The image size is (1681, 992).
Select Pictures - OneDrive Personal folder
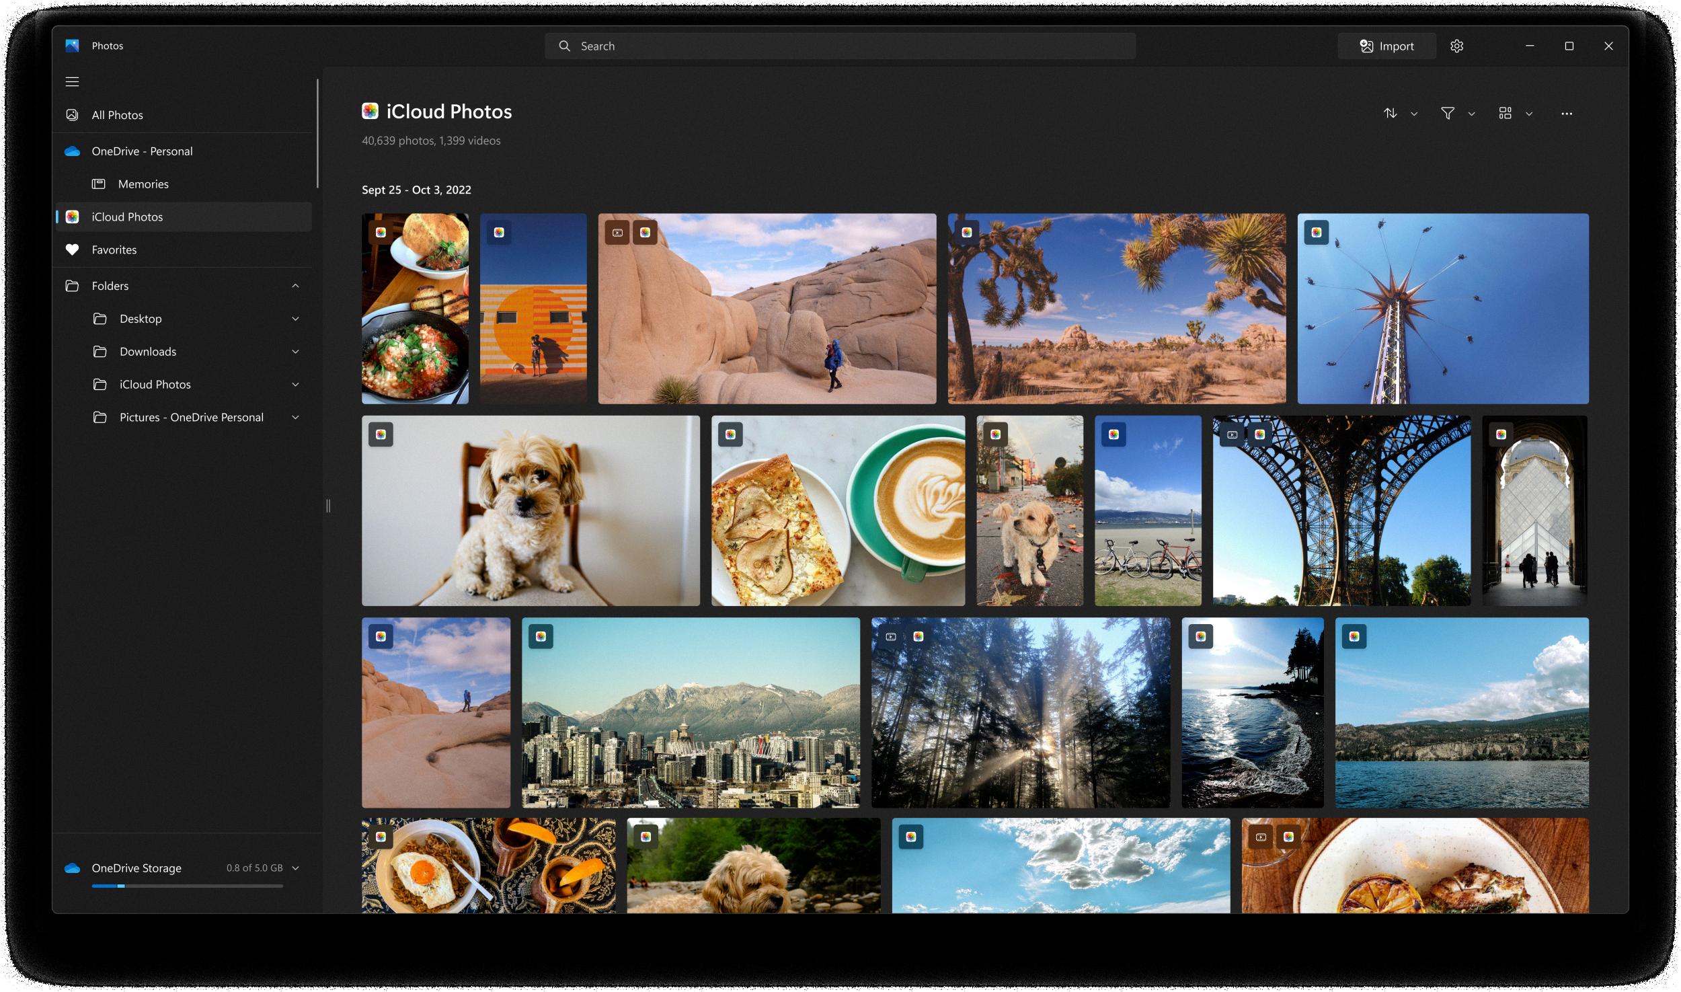coord(184,418)
